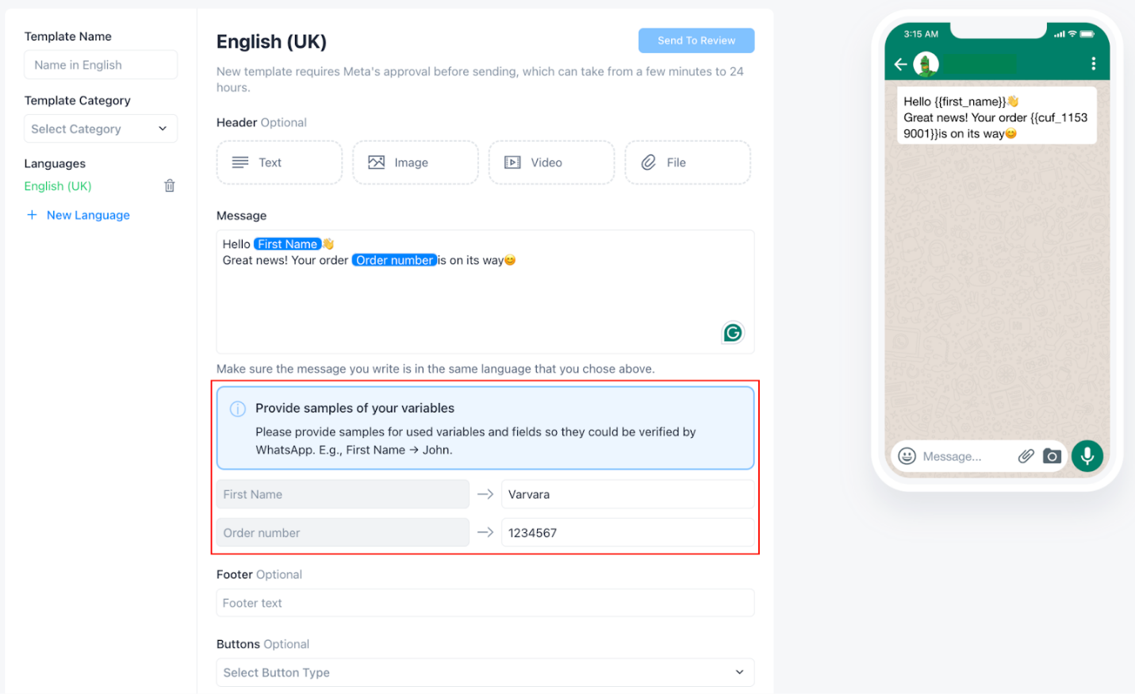This screenshot has height=694, width=1135.
Task: Click the info icon beside Provide samples
Action: pyautogui.click(x=237, y=409)
